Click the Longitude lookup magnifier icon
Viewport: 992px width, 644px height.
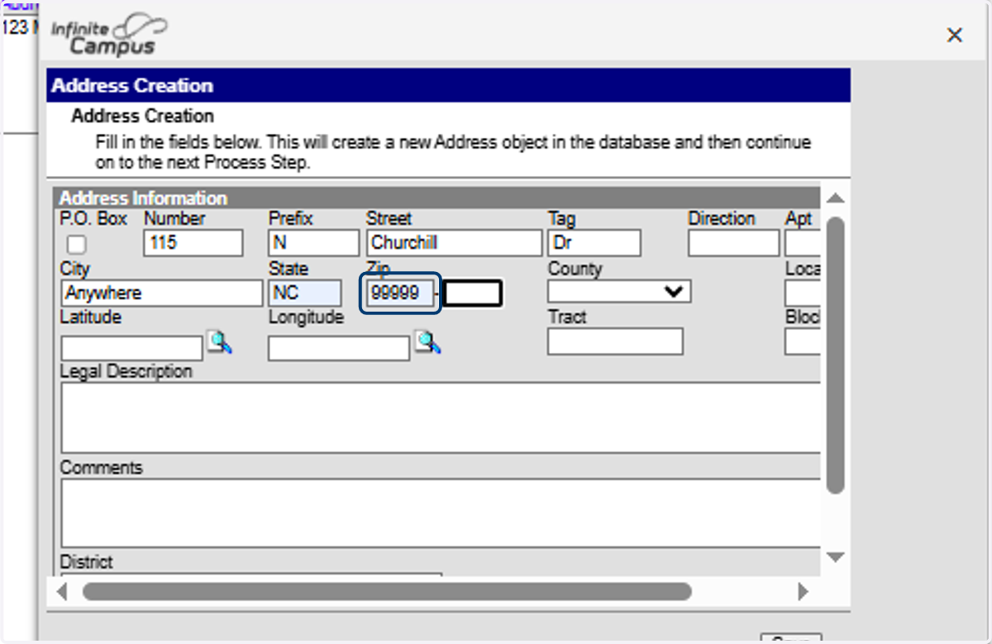click(x=427, y=341)
